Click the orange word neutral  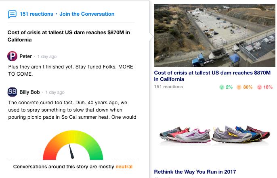click(124, 167)
